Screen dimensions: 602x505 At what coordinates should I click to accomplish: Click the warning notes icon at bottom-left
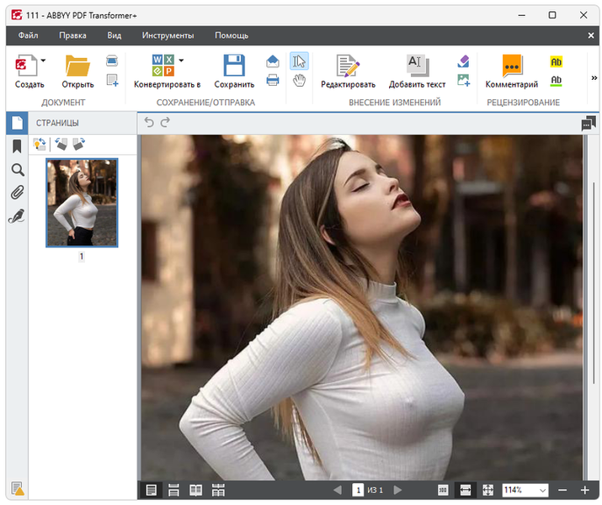18,488
